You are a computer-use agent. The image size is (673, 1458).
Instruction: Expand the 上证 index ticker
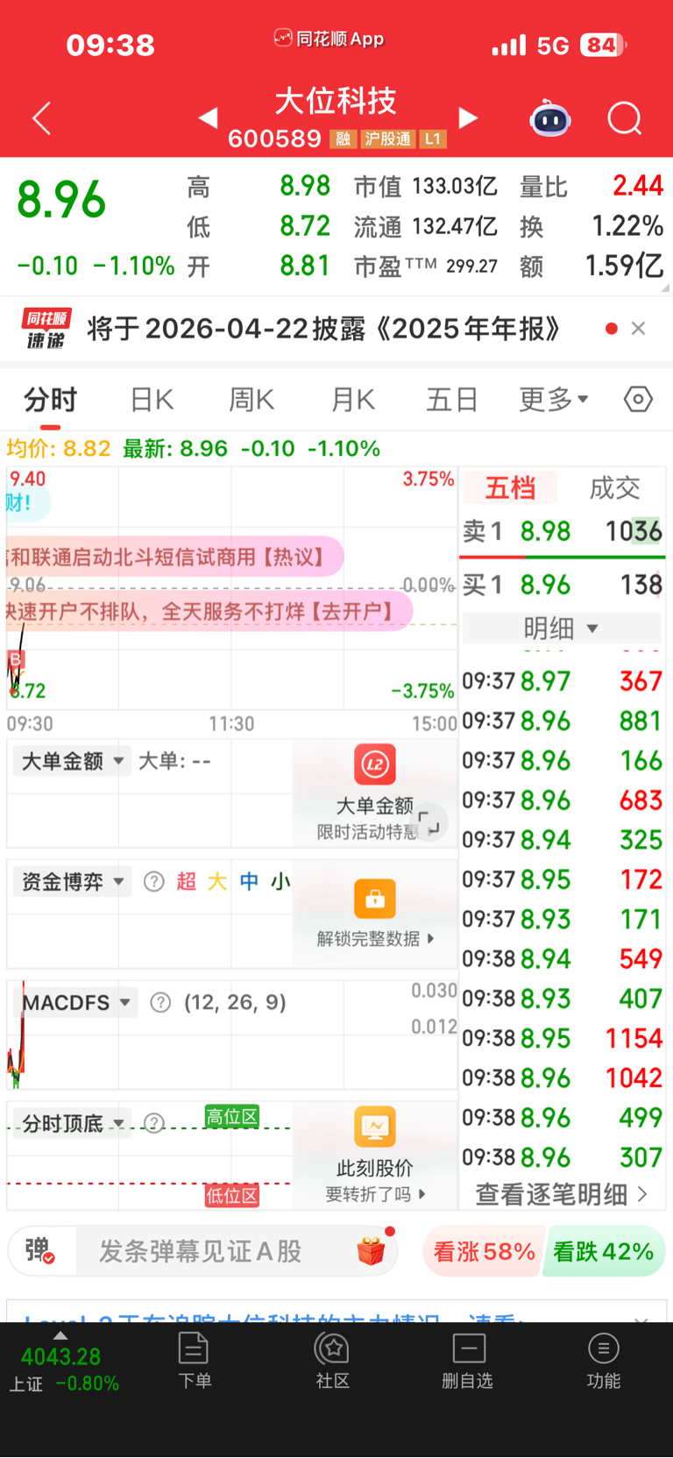(63, 1363)
